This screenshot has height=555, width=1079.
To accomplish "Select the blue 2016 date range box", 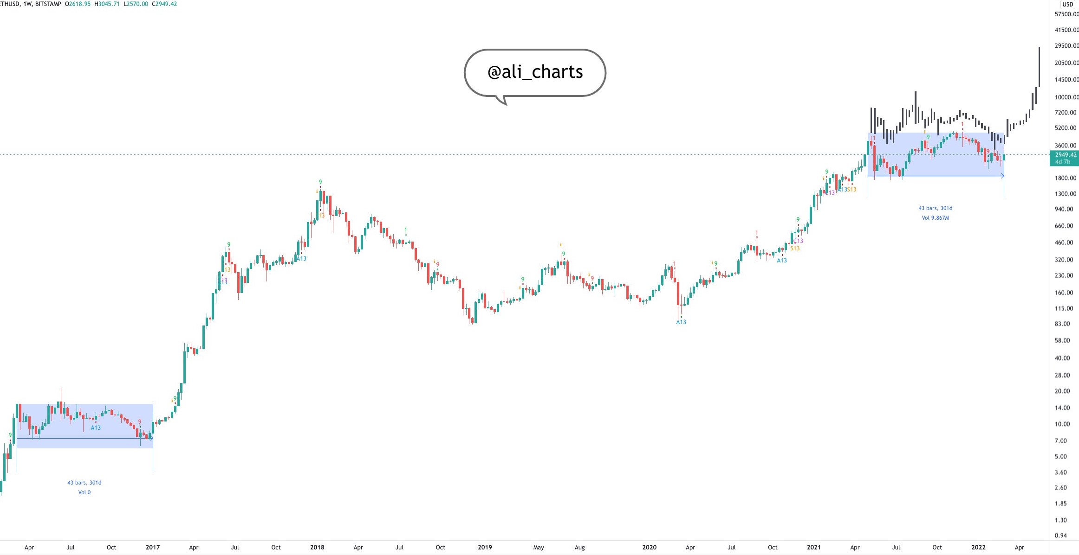I will [84, 425].
